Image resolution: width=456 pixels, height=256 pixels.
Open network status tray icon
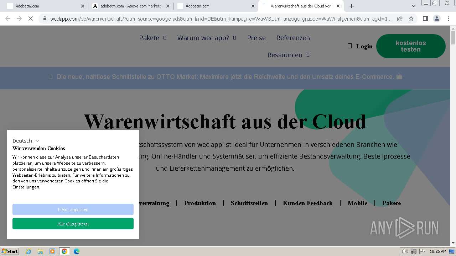pyautogui.click(x=413, y=251)
